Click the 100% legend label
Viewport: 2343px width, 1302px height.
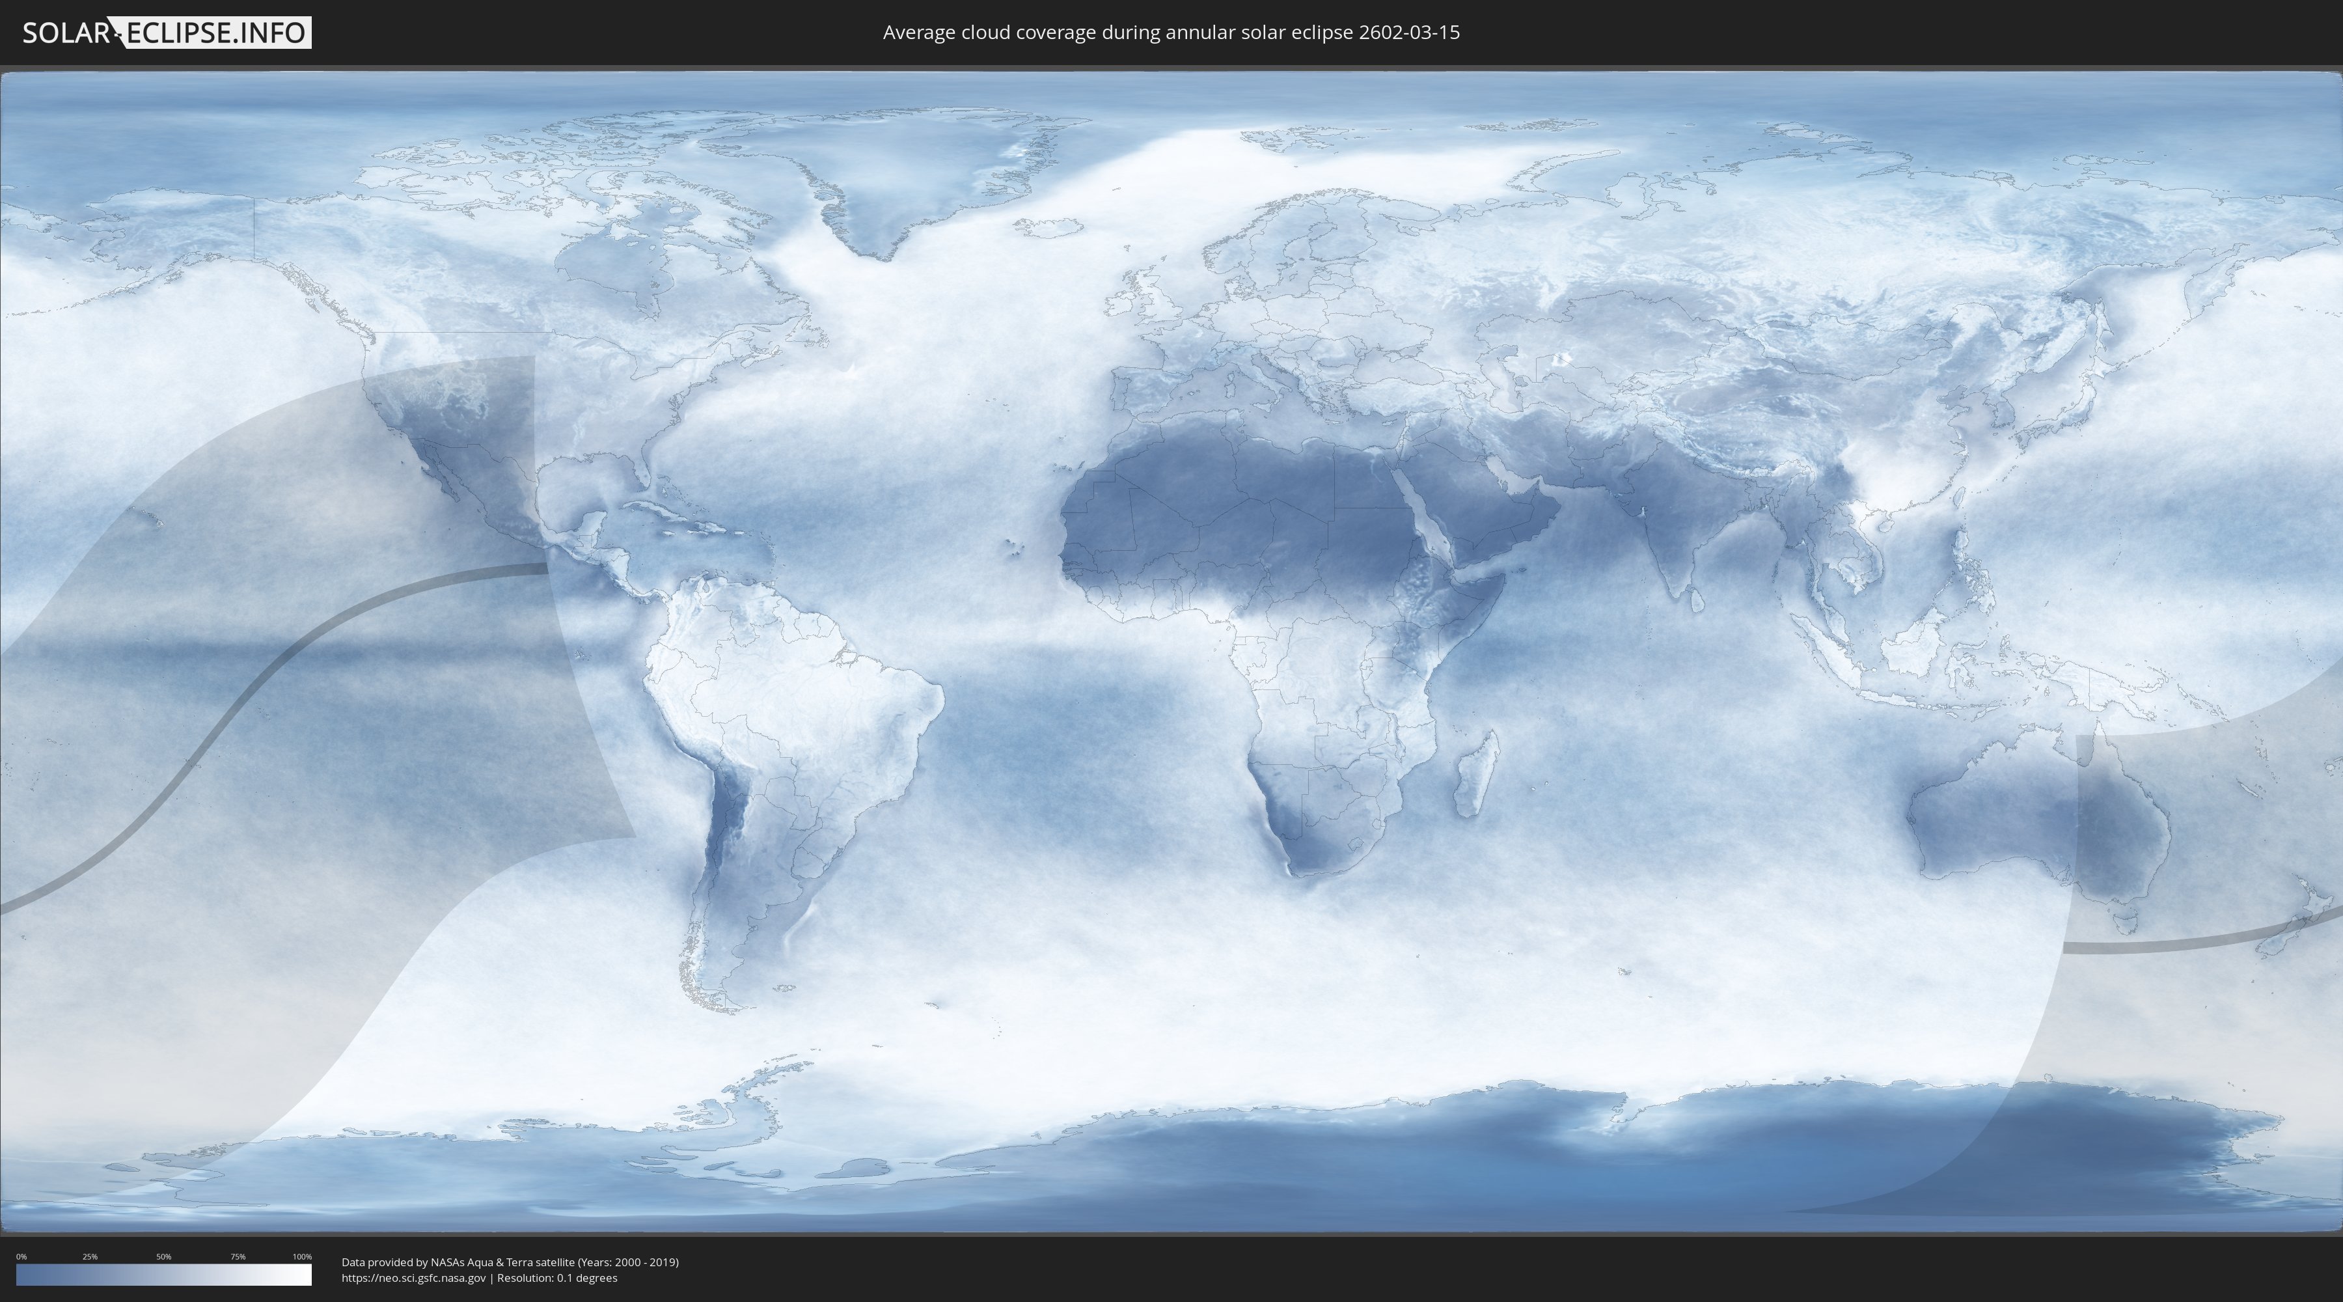pos(302,1256)
